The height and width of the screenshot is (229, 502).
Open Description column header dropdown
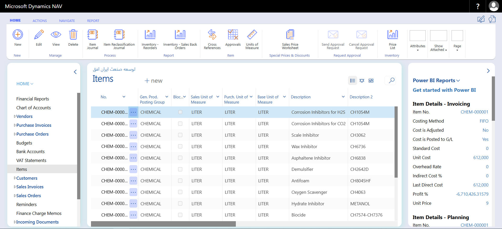(343, 97)
